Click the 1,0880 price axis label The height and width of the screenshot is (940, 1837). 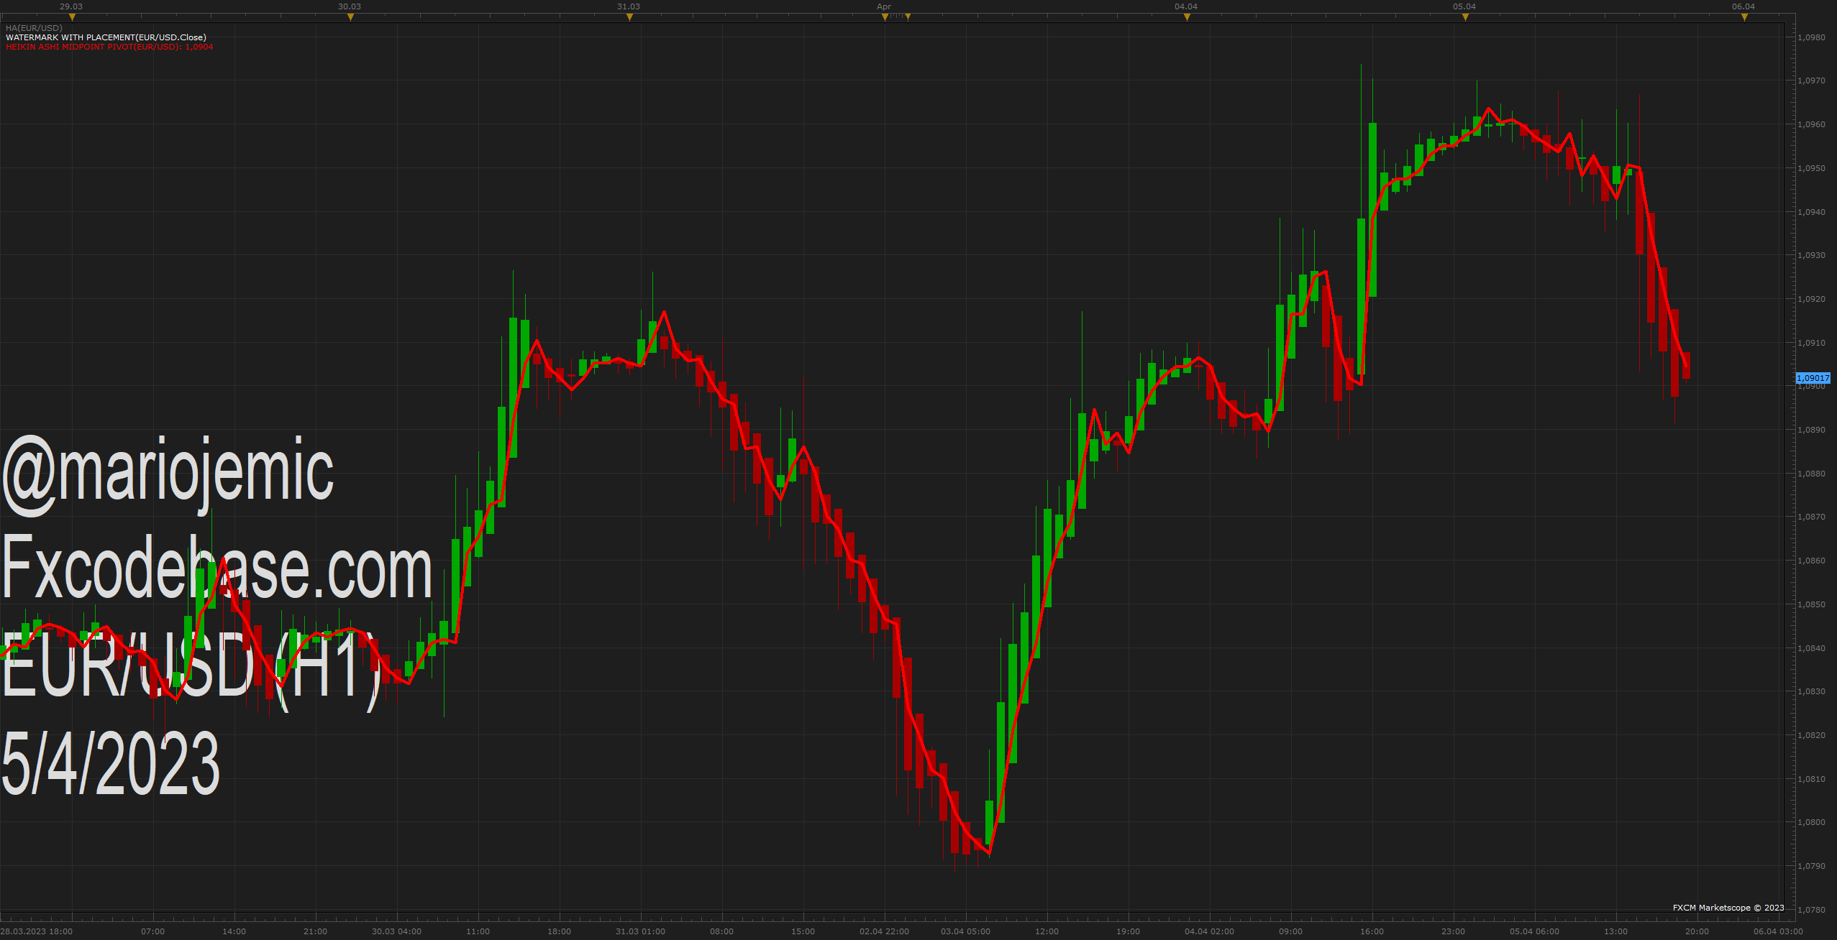tap(1811, 474)
